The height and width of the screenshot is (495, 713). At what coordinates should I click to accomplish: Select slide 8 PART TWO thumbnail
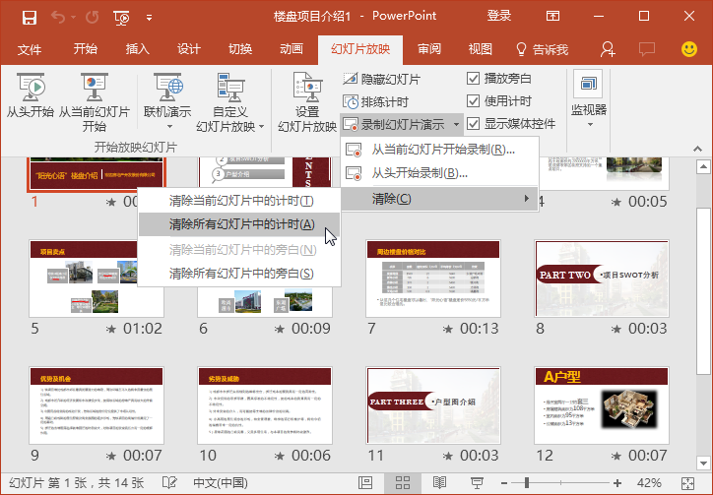pyautogui.click(x=602, y=278)
